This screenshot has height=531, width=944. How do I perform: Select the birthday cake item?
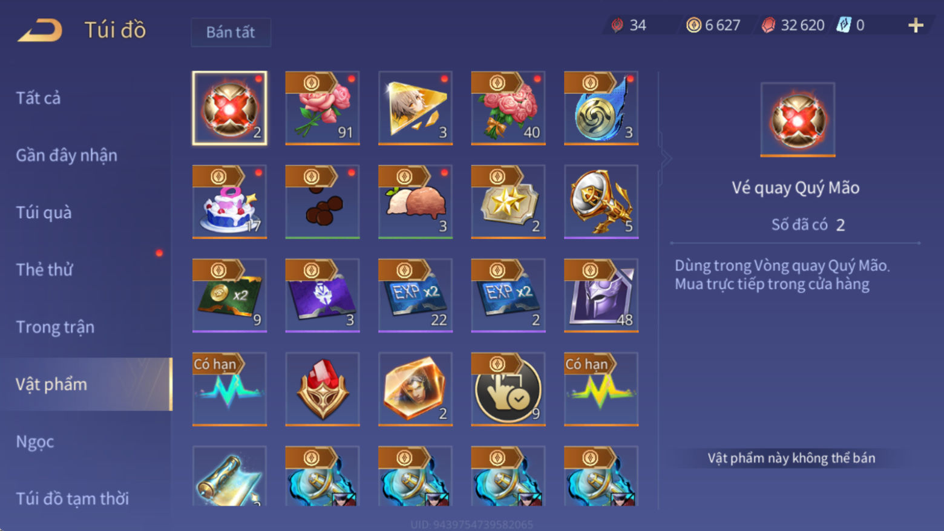pyautogui.click(x=229, y=202)
